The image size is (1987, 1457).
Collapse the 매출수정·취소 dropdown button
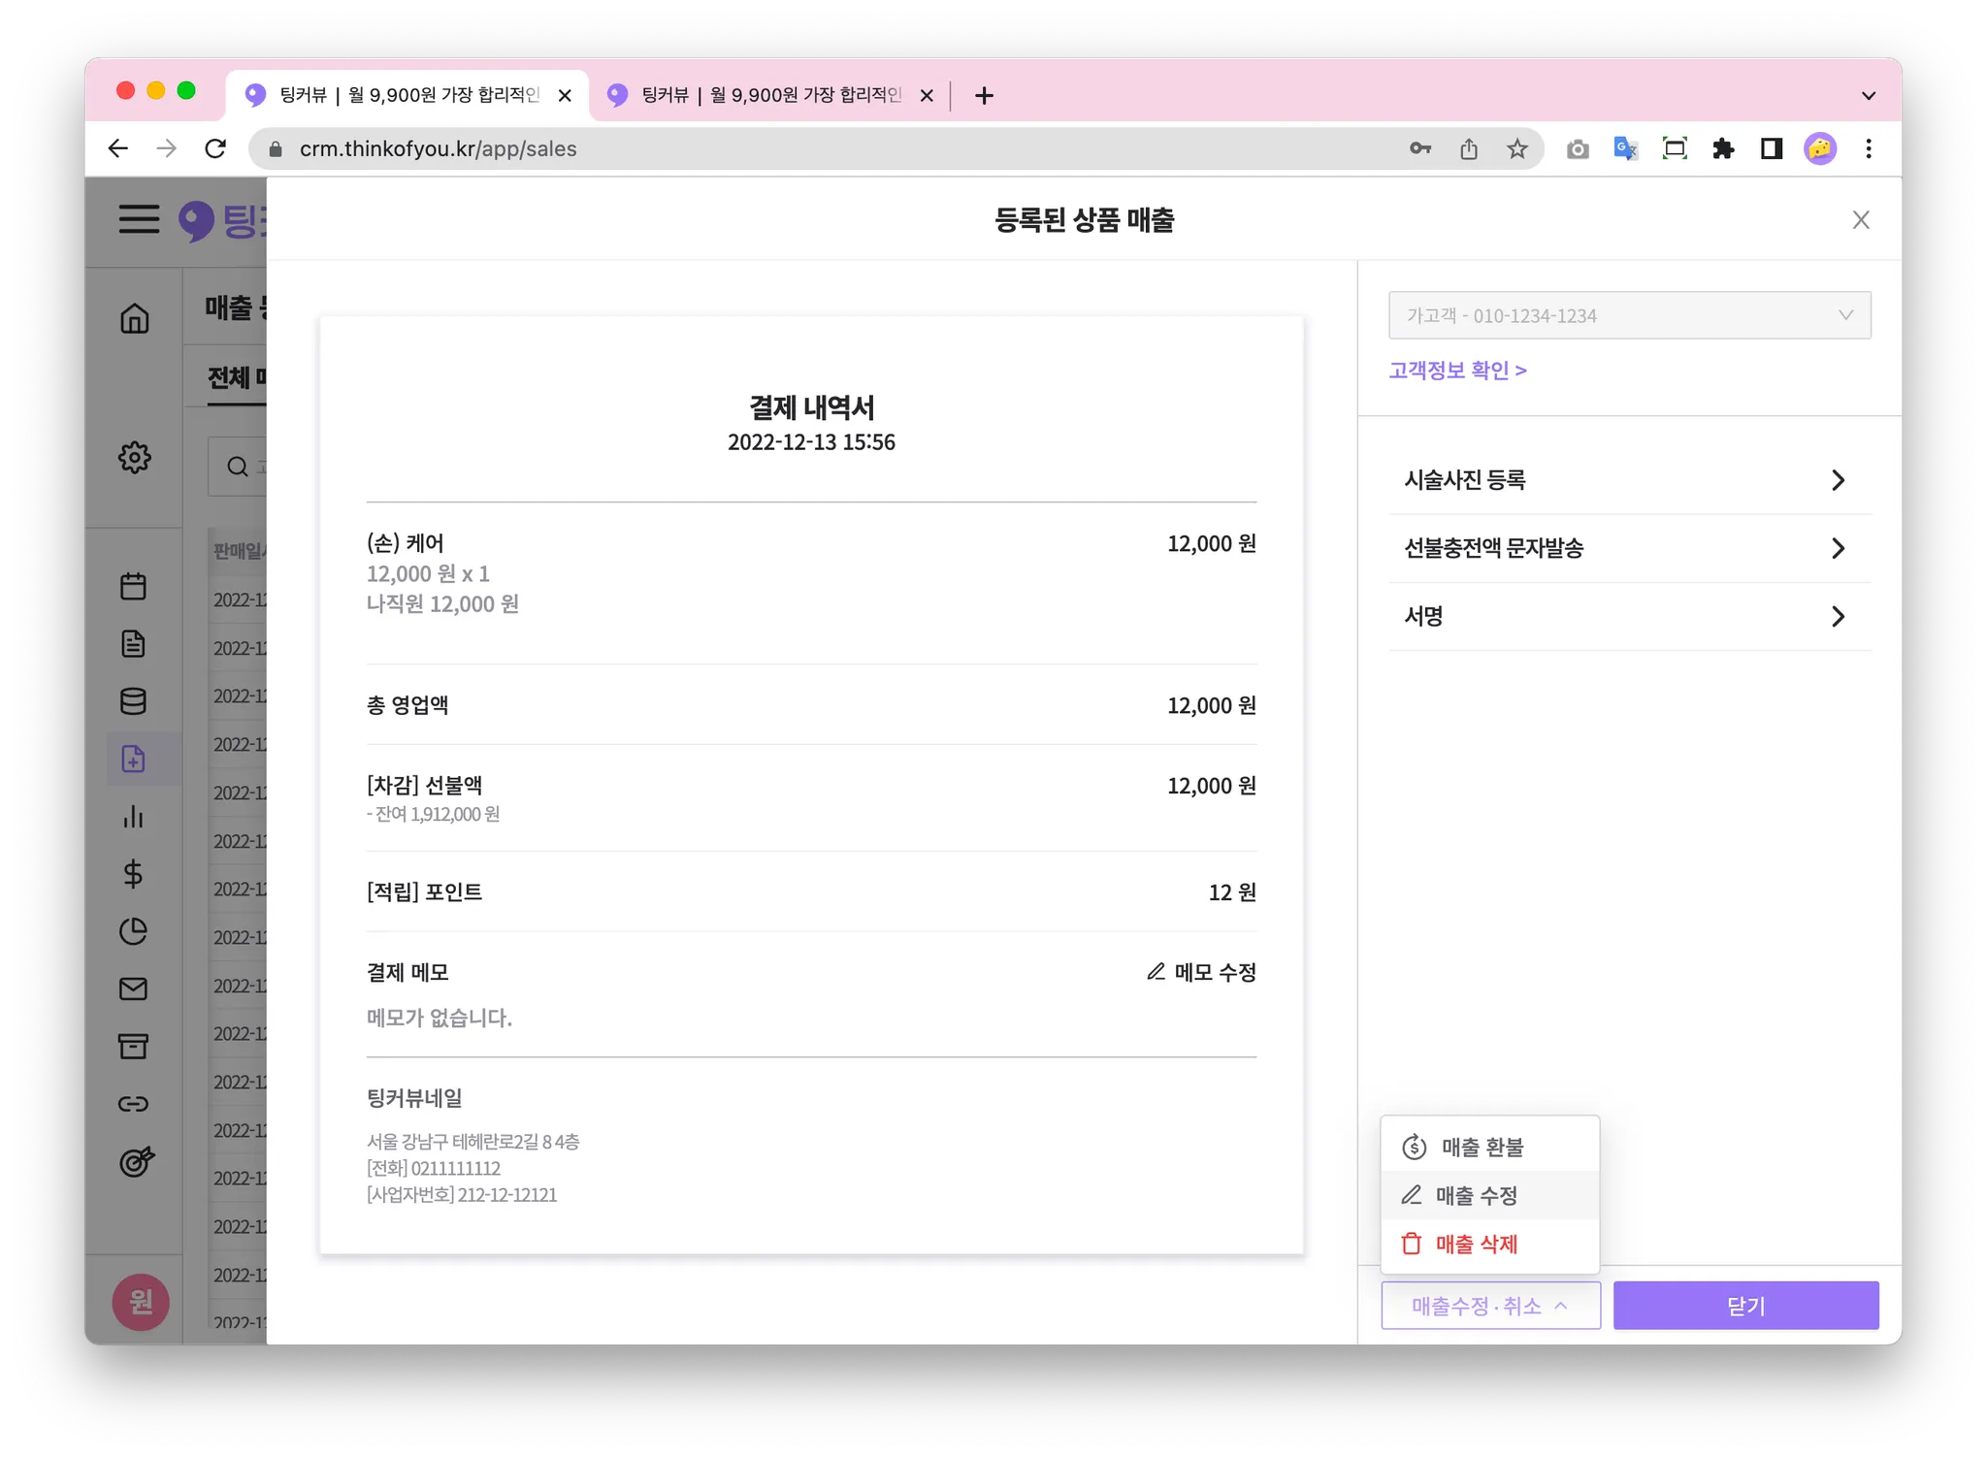point(1489,1306)
